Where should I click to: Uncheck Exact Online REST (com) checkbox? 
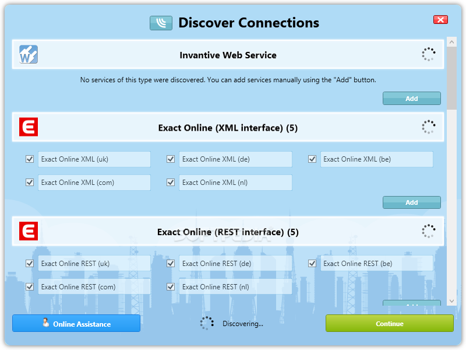(x=30, y=286)
